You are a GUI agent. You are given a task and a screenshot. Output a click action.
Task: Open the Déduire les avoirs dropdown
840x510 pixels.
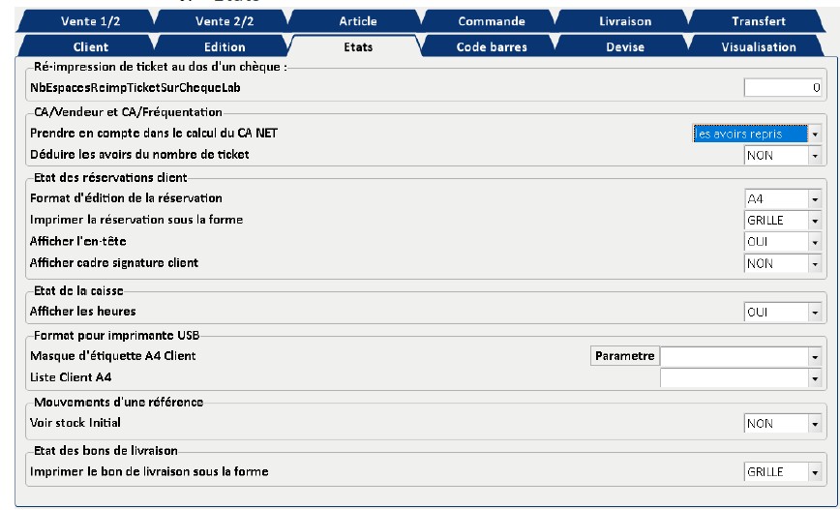(815, 155)
